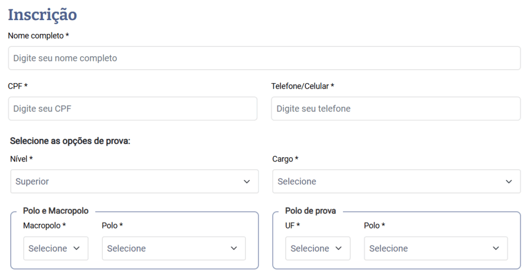529x277 pixels.
Task: Expand the Polo dropdown in Polo de prova group
Action: click(x=430, y=248)
